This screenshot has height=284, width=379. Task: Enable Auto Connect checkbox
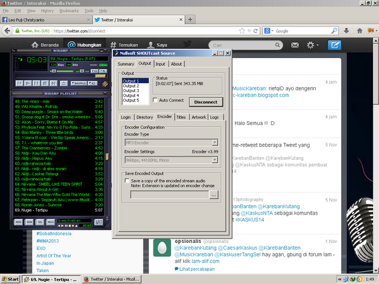pyautogui.click(x=155, y=100)
